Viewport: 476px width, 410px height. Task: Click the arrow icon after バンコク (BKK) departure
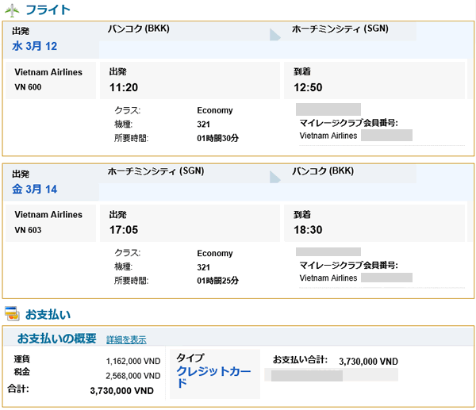click(275, 33)
